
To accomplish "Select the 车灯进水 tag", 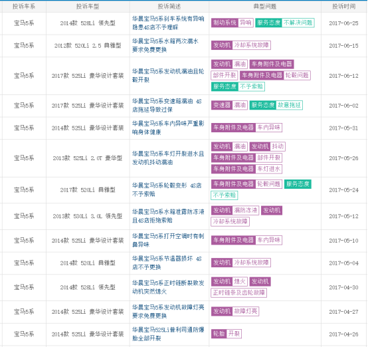I will click(269, 169).
